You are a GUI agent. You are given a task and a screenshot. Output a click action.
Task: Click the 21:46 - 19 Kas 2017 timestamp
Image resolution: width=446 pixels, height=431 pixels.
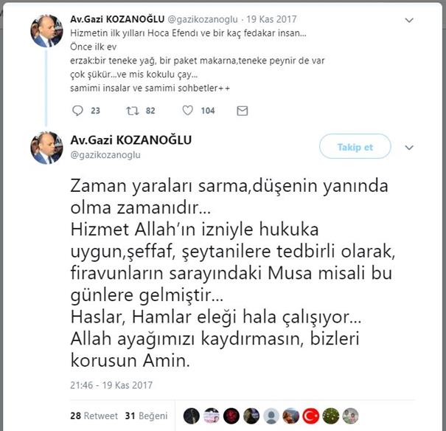(111, 385)
